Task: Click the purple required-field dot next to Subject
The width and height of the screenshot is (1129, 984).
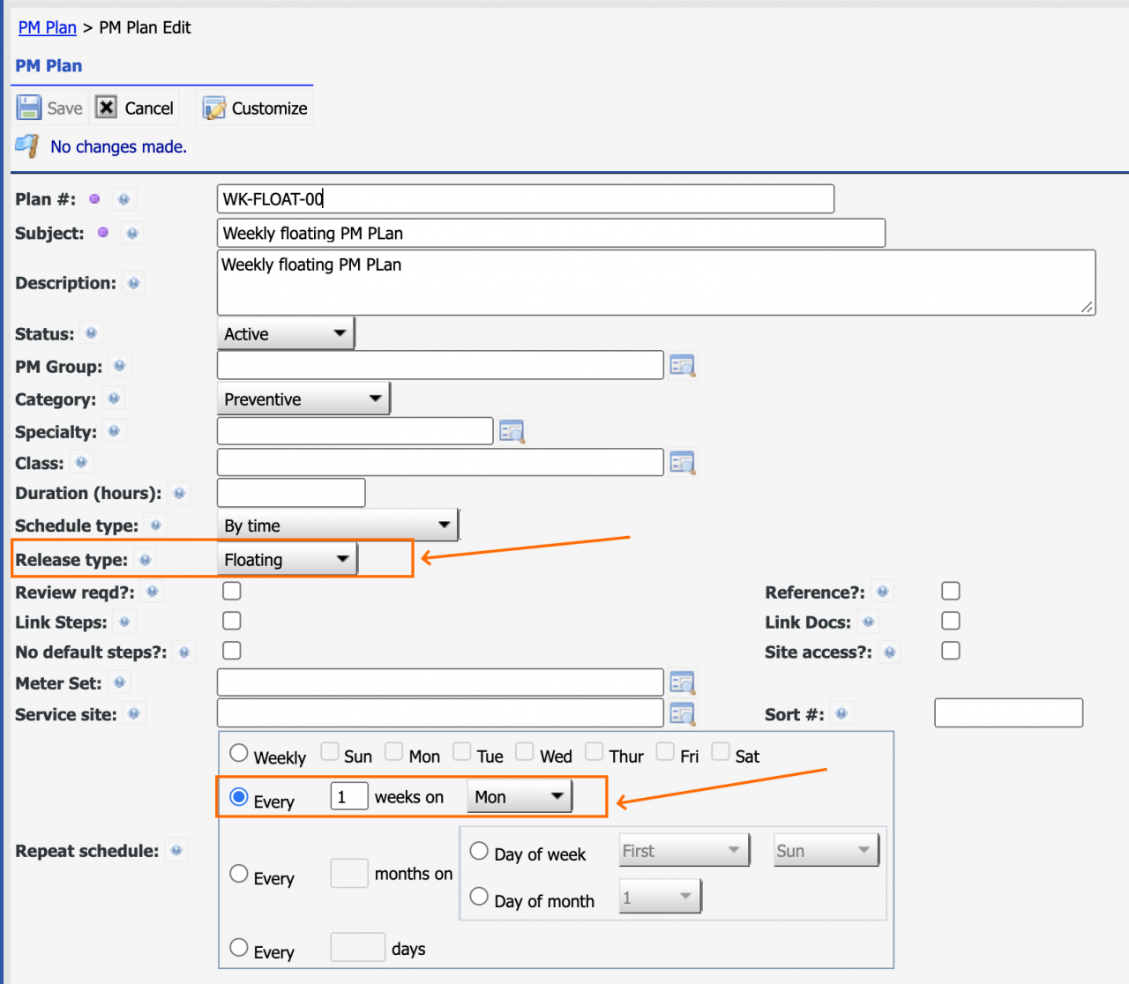Action: click(103, 233)
